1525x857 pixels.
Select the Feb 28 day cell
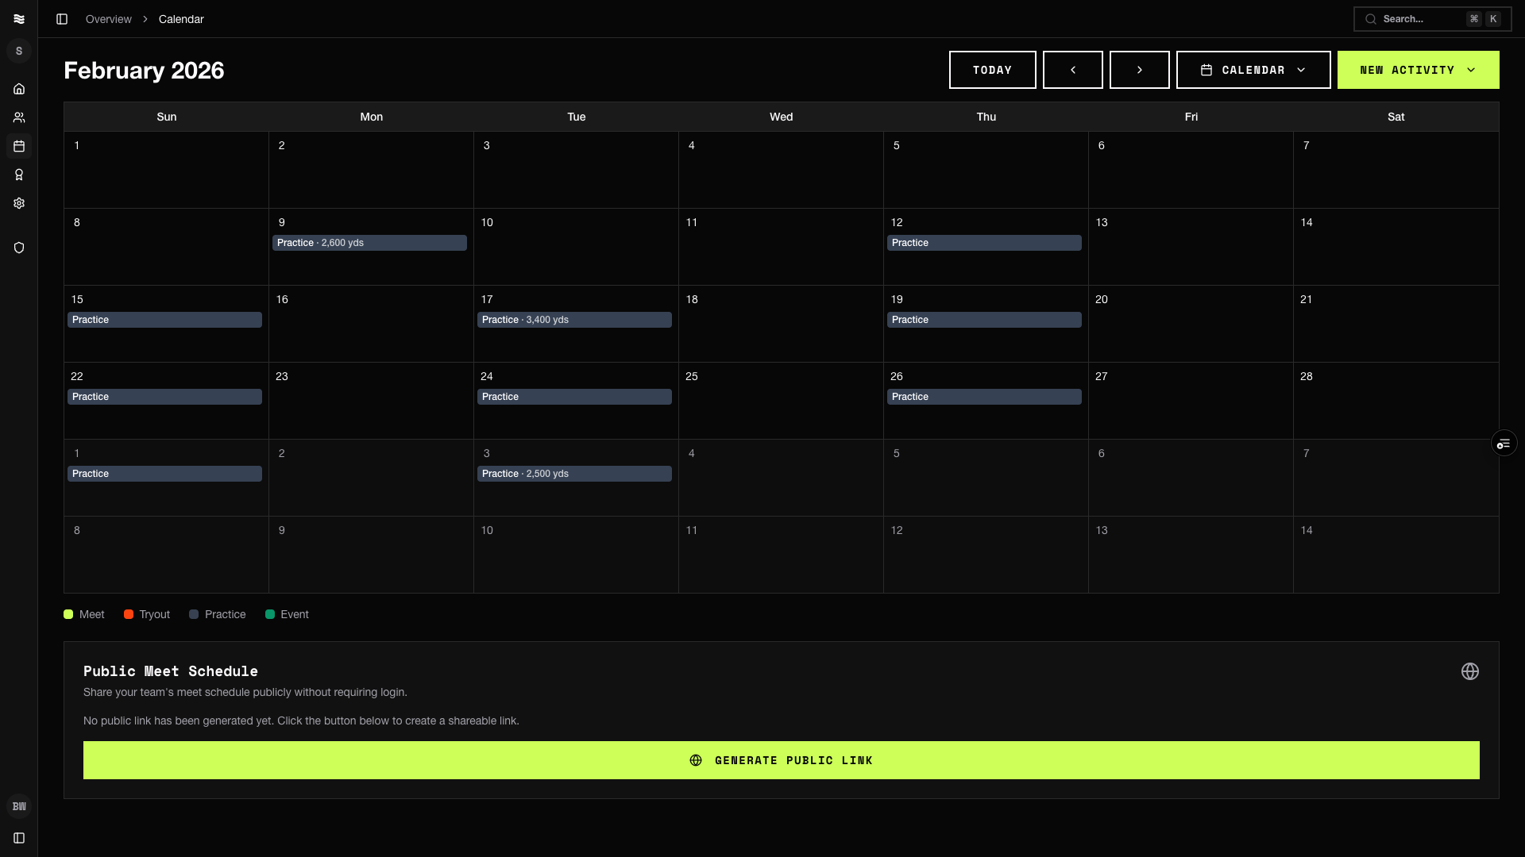point(1396,401)
